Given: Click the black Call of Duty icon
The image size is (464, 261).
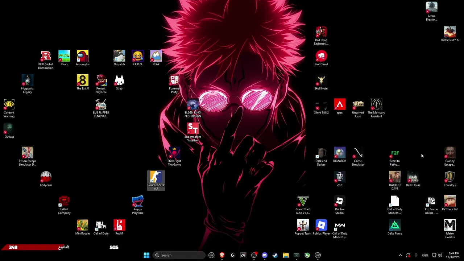Looking at the screenshot, I should point(101,227).
